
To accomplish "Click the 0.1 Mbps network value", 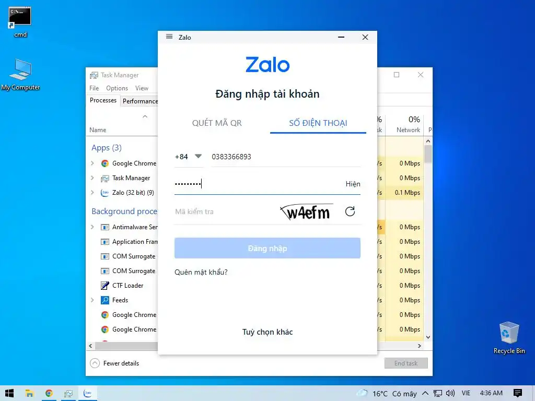I will 408,193.
